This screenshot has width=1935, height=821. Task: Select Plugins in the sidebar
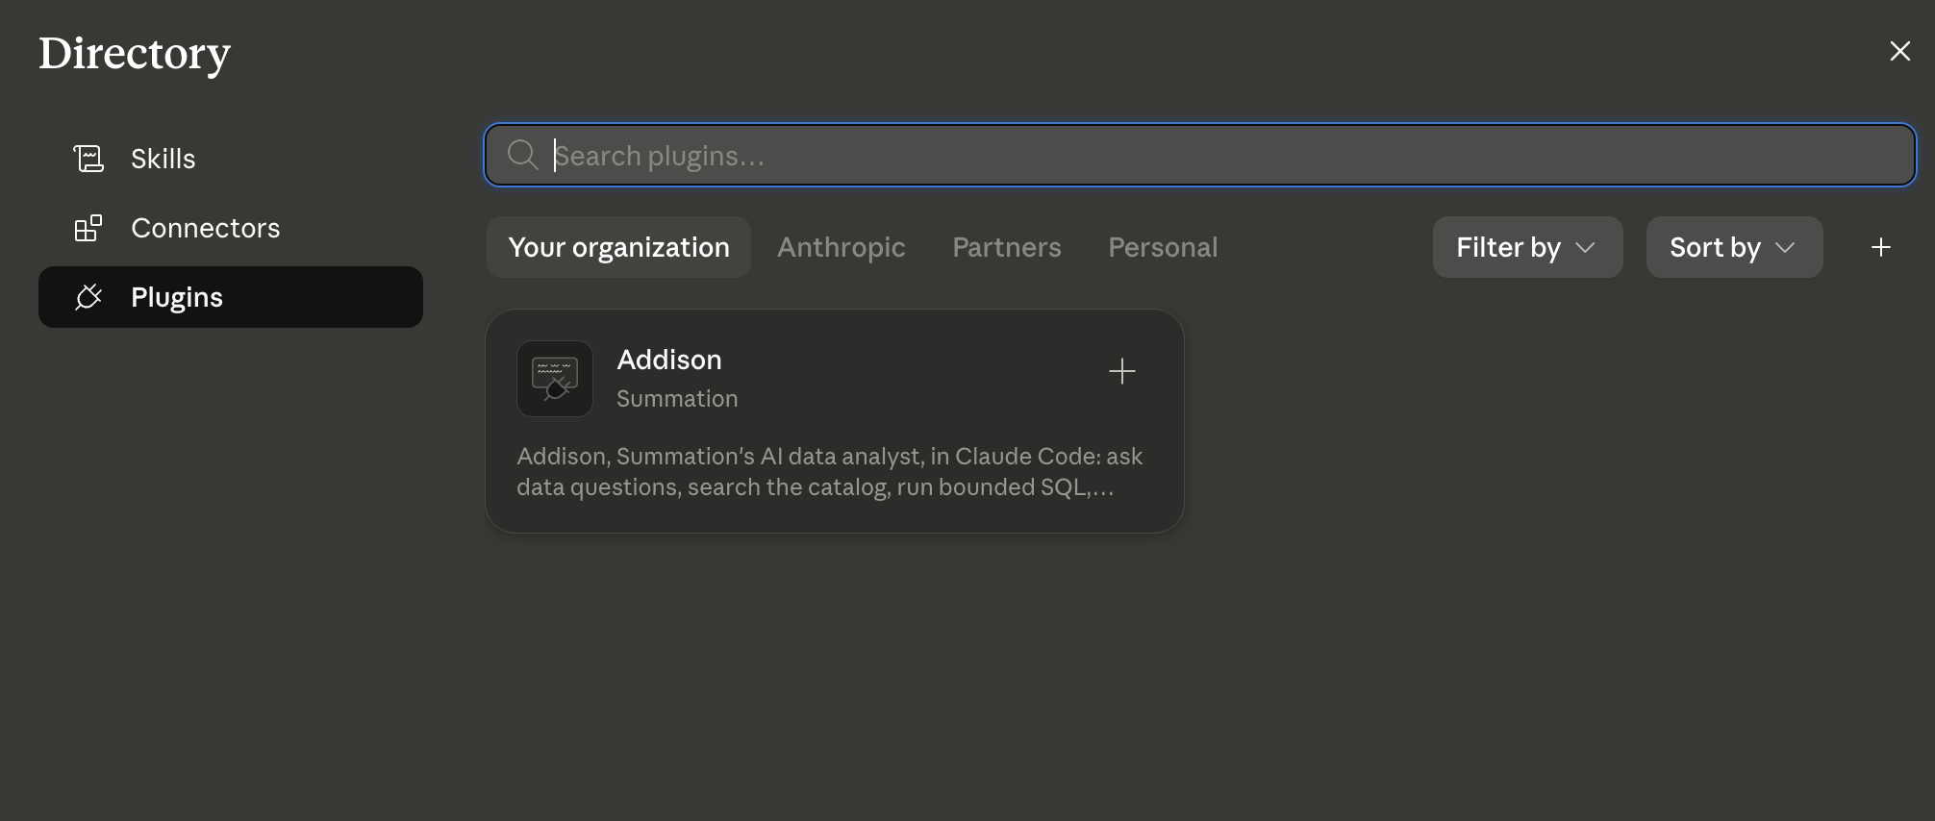pos(231,297)
